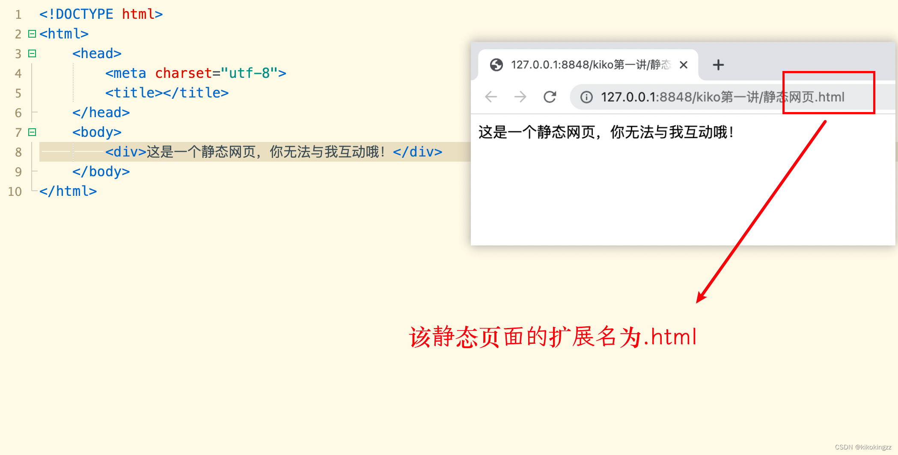The image size is (898, 455).
Task: Click the browser back arrow
Action: [491, 97]
